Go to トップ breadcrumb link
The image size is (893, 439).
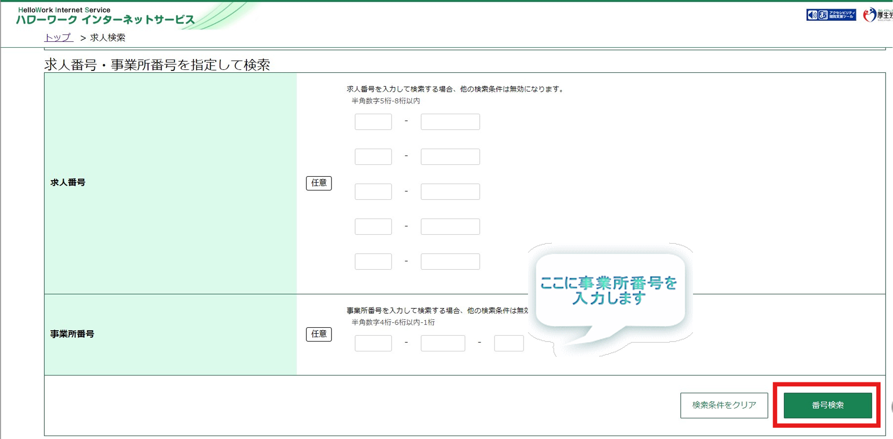click(x=59, y=37)
